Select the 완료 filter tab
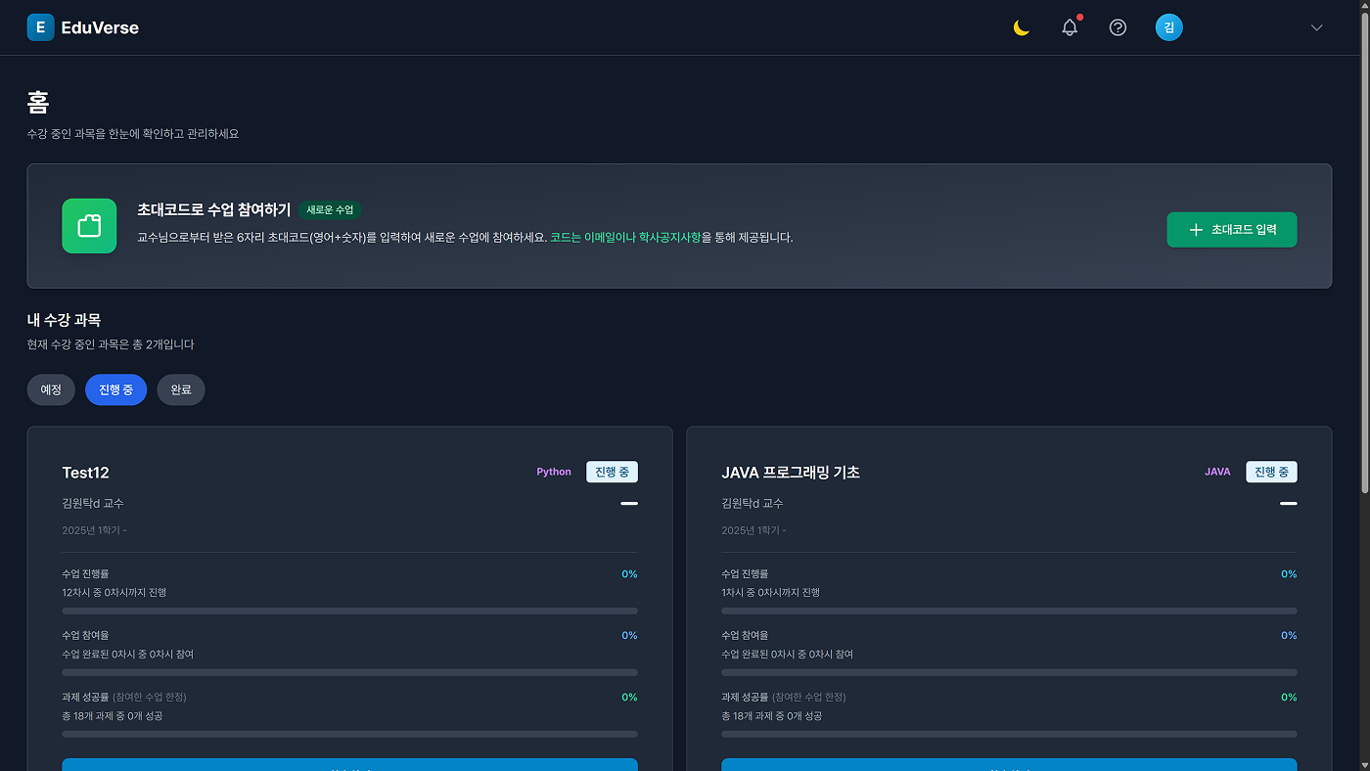The height and width of the screenshot is (771, 1370). [181, 389]
